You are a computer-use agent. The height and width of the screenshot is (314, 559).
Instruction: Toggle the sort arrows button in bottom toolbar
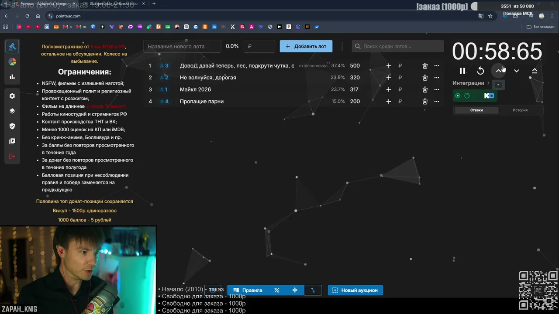313,290
